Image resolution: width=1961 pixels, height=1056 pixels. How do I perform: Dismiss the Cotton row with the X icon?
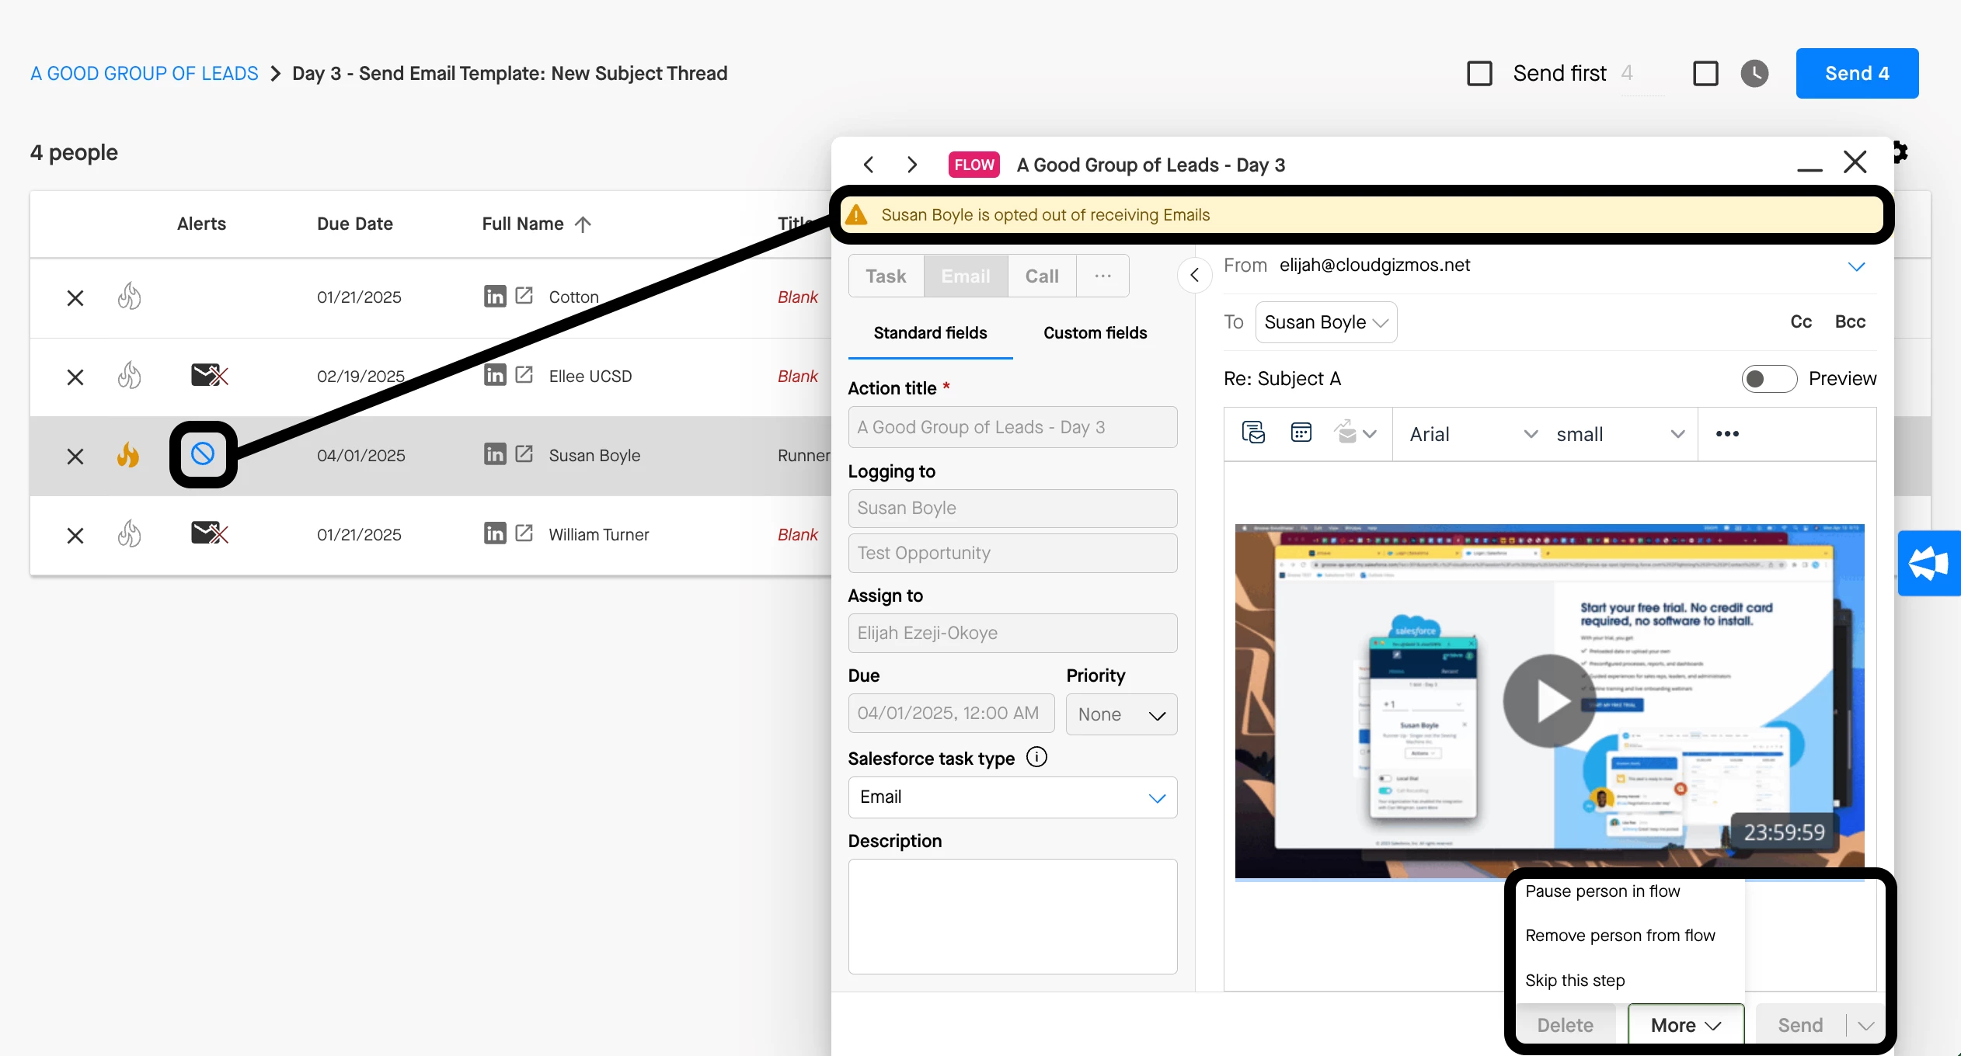pyautogui.click(x=75, y=297)
